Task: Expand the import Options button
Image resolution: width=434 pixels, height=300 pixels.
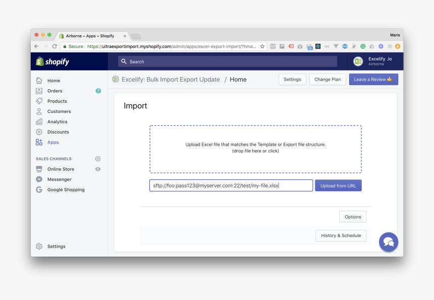Action: click(x=353, y=217)
